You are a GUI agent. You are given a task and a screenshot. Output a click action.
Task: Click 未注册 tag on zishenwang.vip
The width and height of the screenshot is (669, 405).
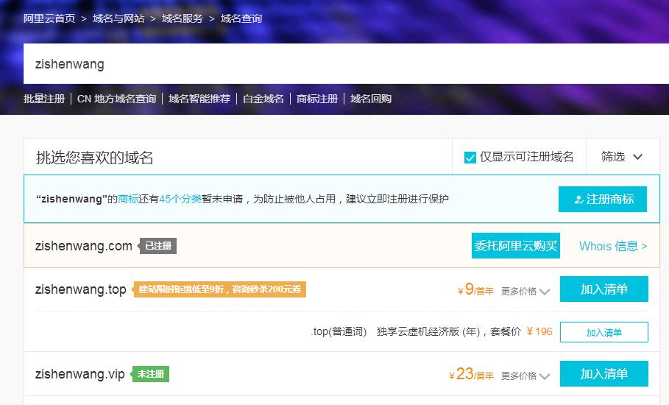151,374
